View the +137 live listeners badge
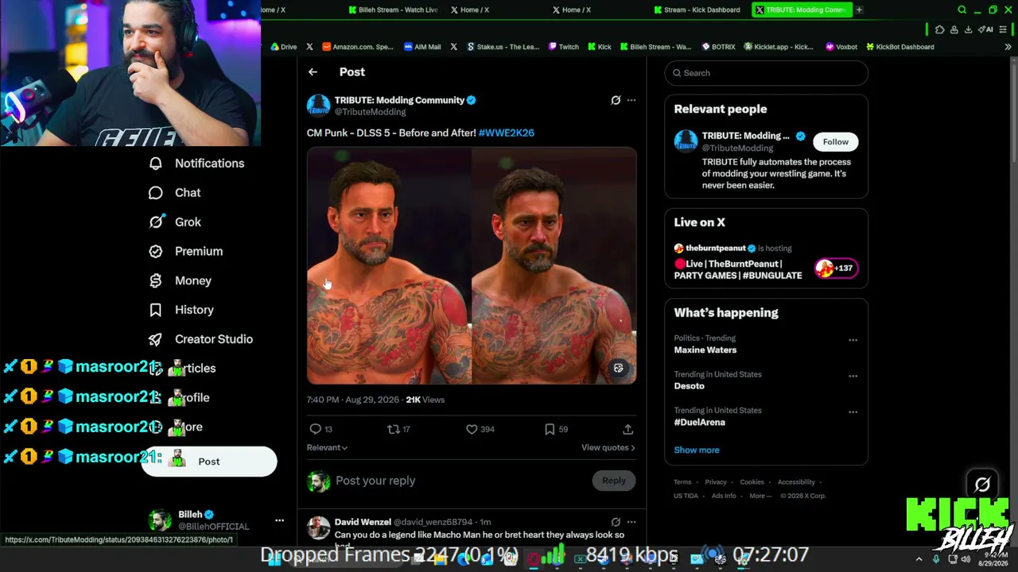 coord(834,269)
